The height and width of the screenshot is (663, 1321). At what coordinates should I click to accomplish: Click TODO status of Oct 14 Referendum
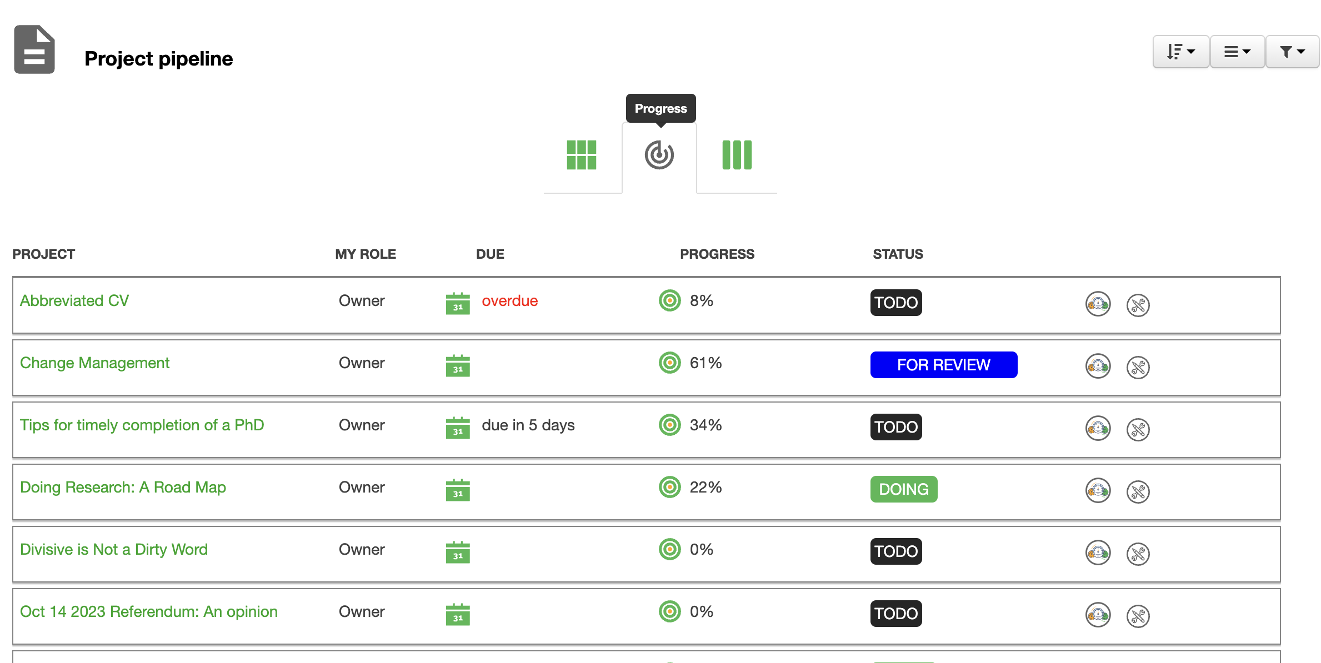(x=896, y=614)
